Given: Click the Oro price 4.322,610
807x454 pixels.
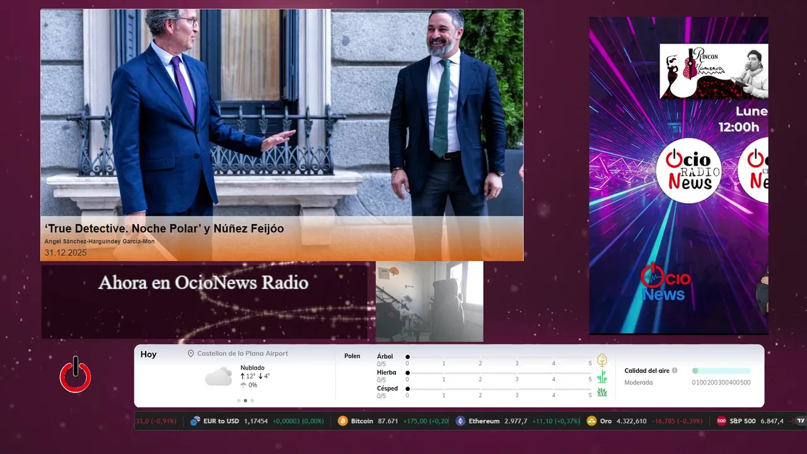Looking at the screenshot, I should 632,421.
